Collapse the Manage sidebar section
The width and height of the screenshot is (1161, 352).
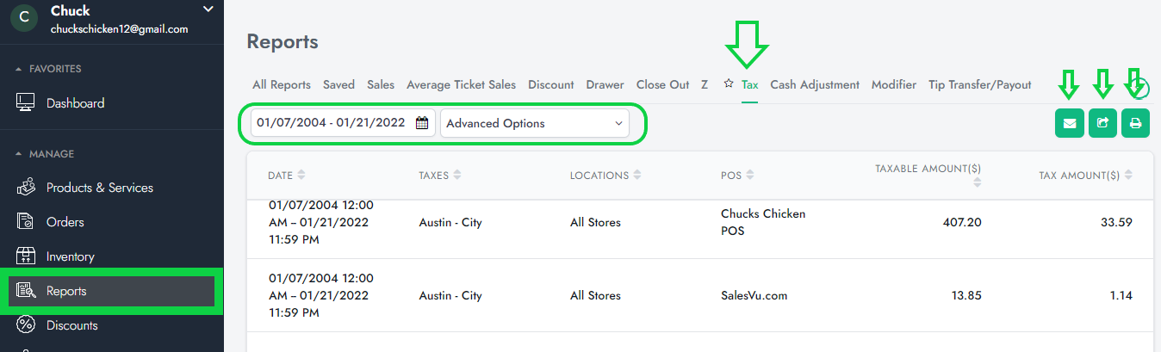(19, 154)
